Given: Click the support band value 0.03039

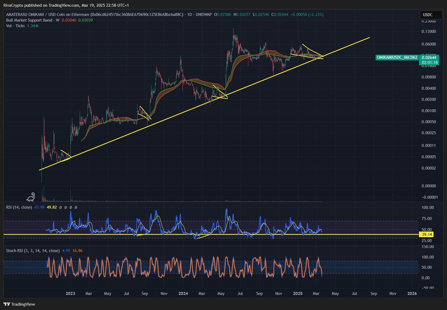Looking at the screenshot, I should [86, 20].
